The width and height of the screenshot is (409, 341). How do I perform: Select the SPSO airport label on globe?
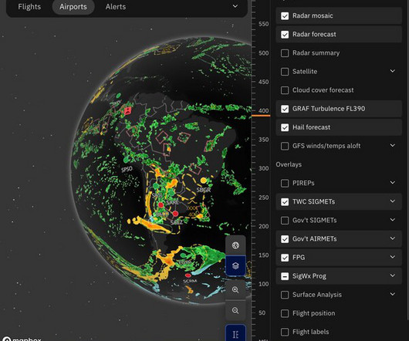coord(127,169)
